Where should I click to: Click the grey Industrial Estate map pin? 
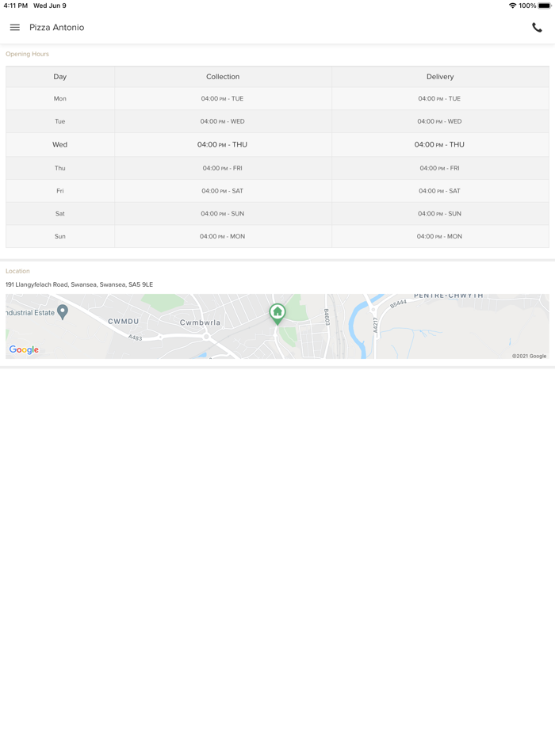coord(63,312)
